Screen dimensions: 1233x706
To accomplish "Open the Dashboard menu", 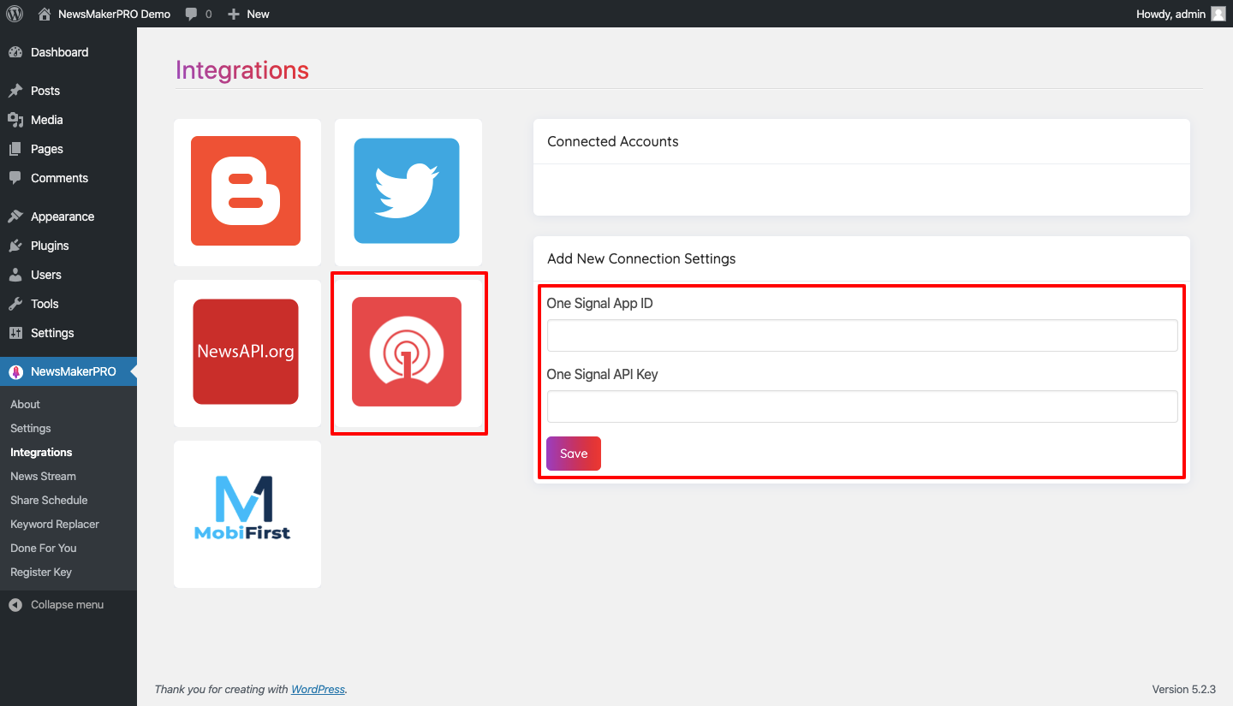I will pyautogui.click(x=68, y=52).
